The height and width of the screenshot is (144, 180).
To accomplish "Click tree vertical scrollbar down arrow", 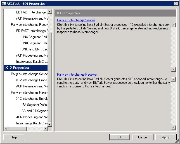I will (x=49, y=124).
